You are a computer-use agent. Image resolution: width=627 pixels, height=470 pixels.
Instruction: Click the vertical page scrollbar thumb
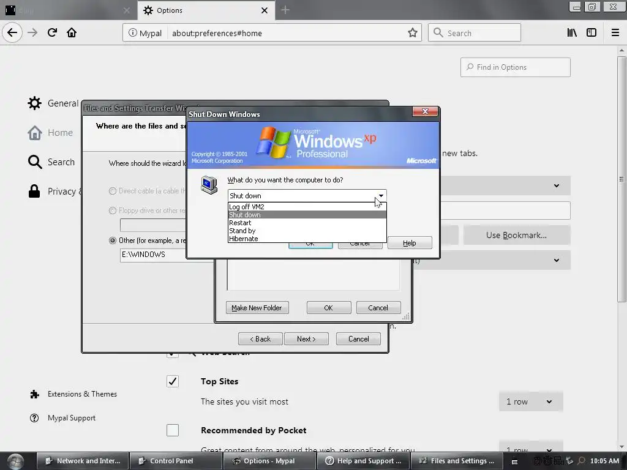(621, 179)
